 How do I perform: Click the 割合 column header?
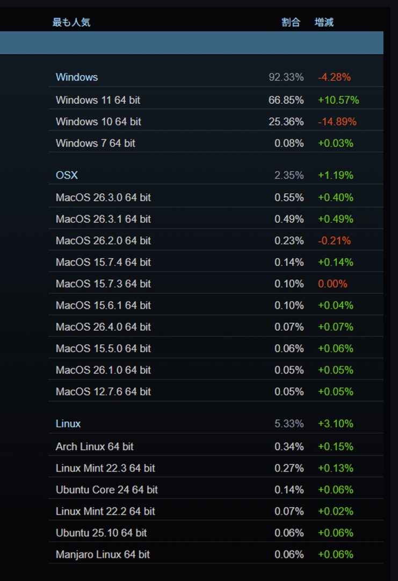click(x=291, y=23)
